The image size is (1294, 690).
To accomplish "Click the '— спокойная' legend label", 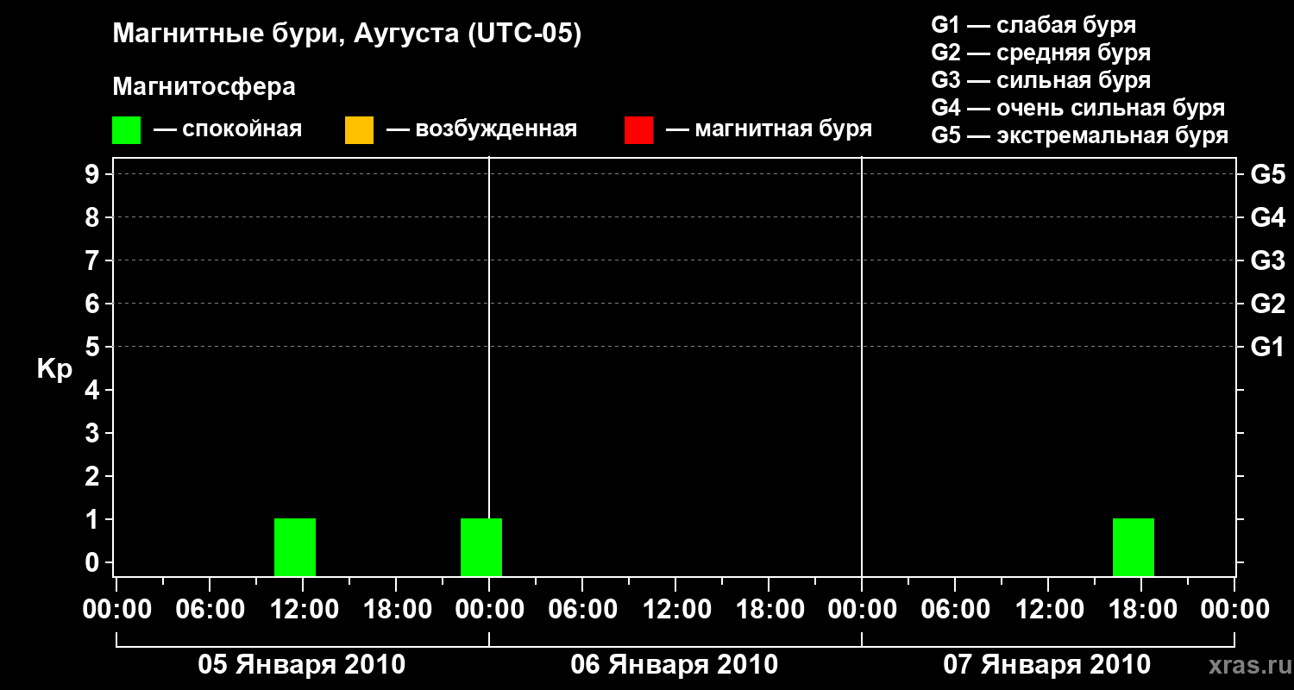I will pos(228,129).
